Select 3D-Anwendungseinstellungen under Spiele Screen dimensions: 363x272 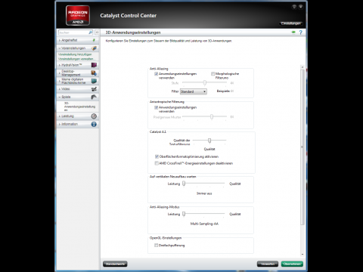pos(79,107)
